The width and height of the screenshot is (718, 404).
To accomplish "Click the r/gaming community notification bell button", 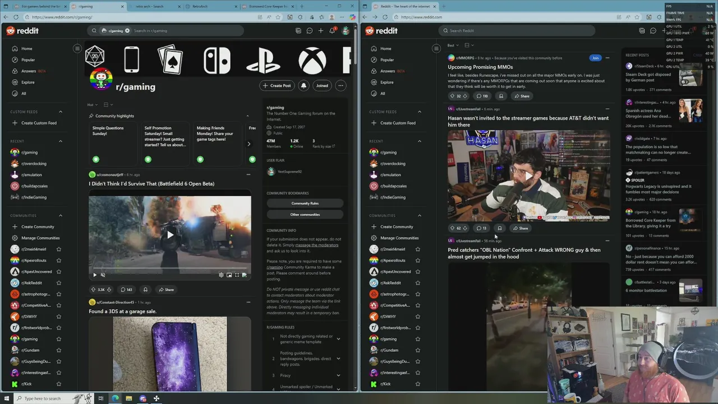I will (303, 86).
